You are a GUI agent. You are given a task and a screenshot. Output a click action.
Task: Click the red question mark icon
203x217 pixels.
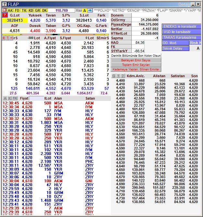click(x=5, y=15)
